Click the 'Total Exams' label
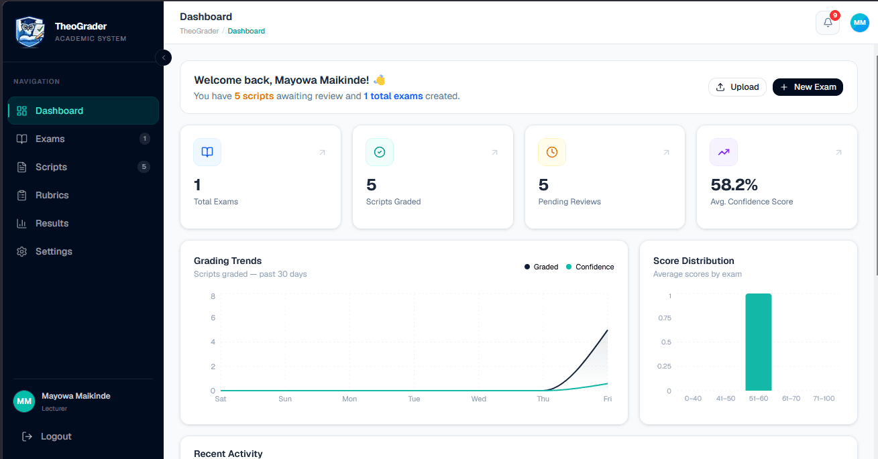 216,202
